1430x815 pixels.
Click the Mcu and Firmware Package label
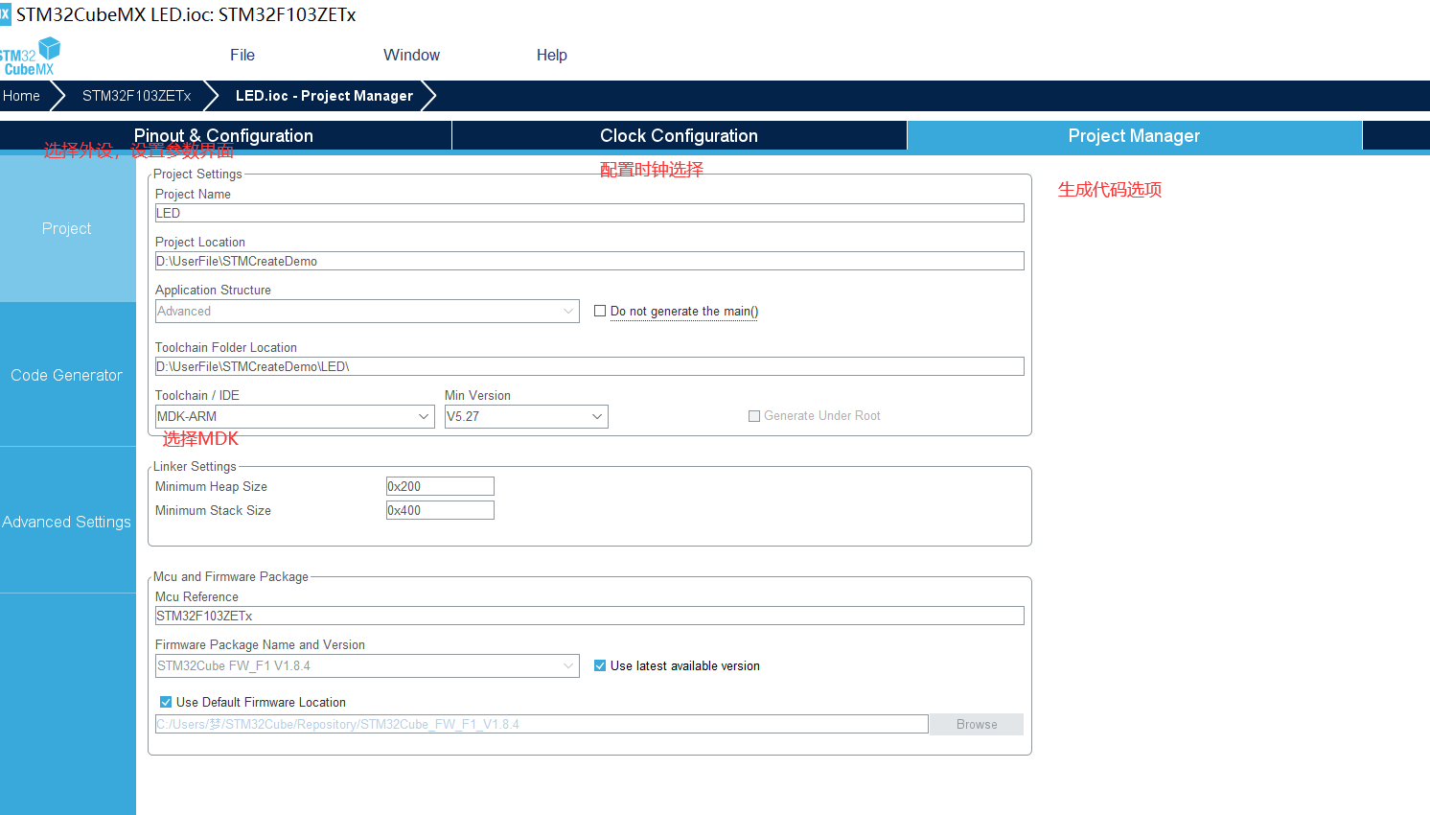tap(231, 576)
